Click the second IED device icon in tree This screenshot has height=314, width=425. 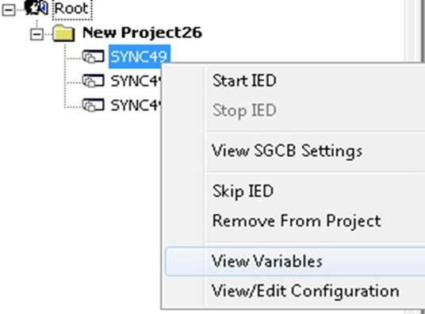coord(93,81)
